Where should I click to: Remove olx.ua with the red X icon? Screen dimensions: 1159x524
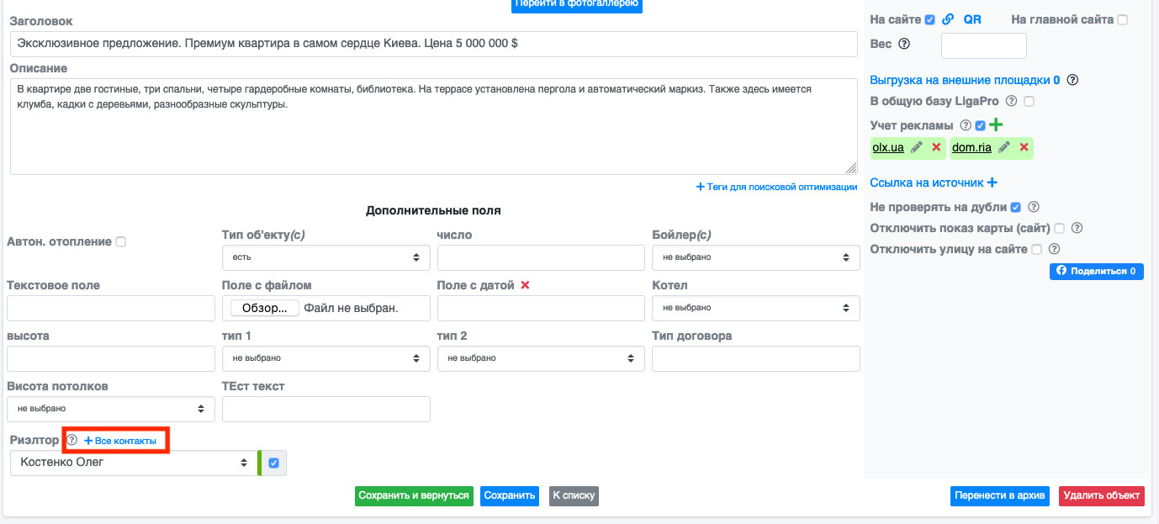[936, 148]
